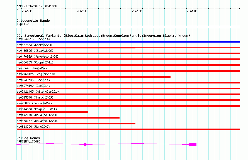Open the dgv5n64 (Wang2007) entry
This screenshot has width=248, height=160.
pos(32,68)
